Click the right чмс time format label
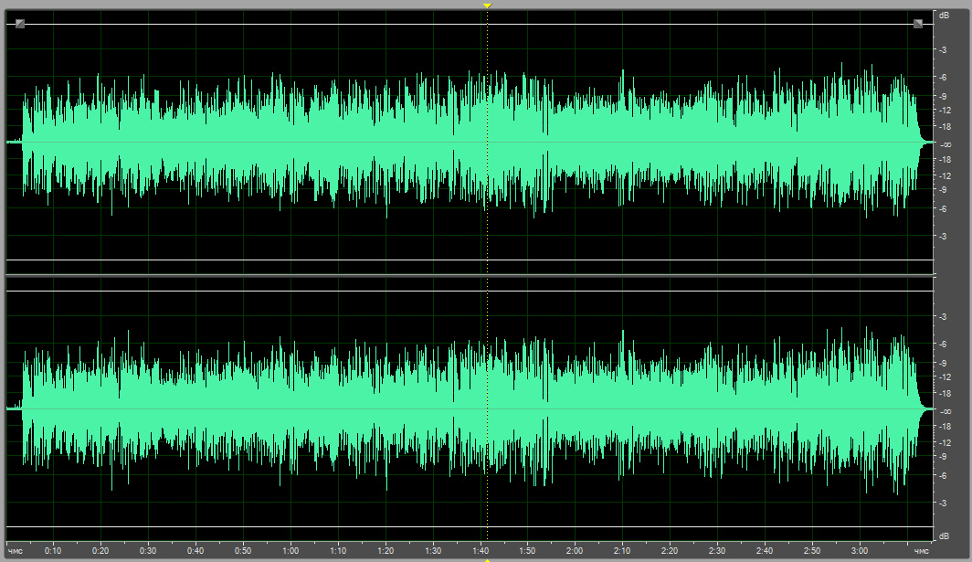 click(x=922, y=551)
